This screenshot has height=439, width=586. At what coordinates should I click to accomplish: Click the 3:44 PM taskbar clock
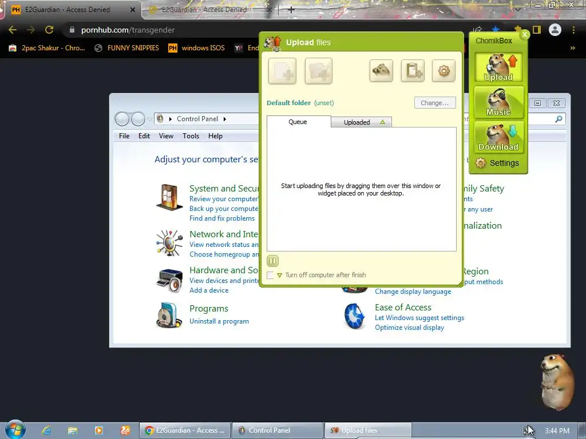tap(557, 431)
